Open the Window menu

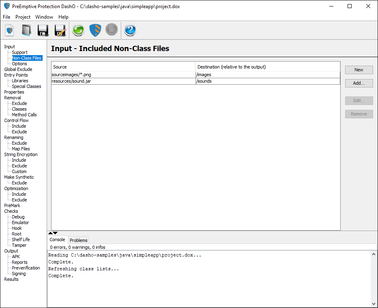point(44,17)
